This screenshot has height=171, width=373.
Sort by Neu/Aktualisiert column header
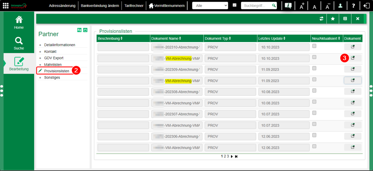326,39
